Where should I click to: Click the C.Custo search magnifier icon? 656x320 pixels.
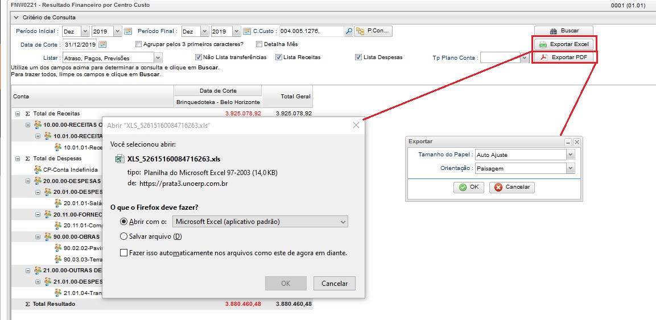349,31
